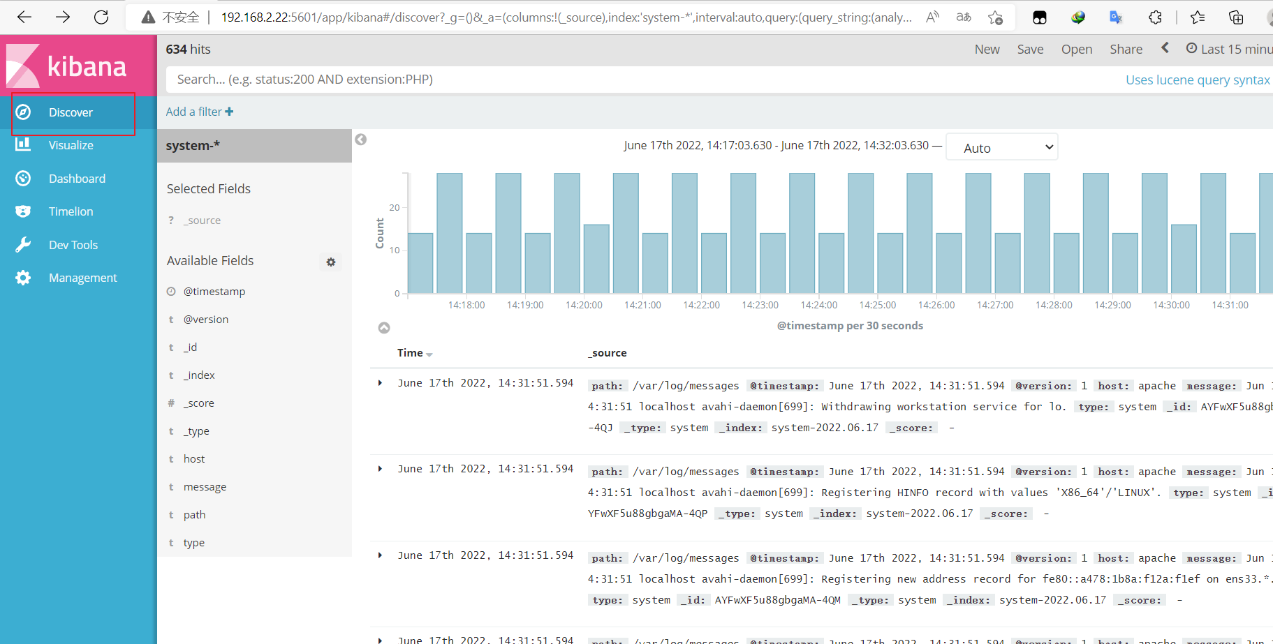Select the _score field

[199, 403]
